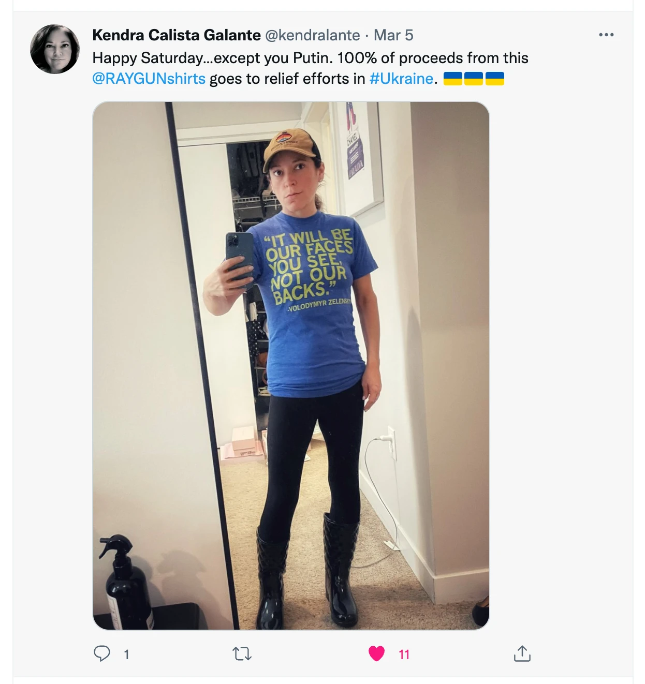Click the first Ukraine flag emoji

[x=453, y=79]
